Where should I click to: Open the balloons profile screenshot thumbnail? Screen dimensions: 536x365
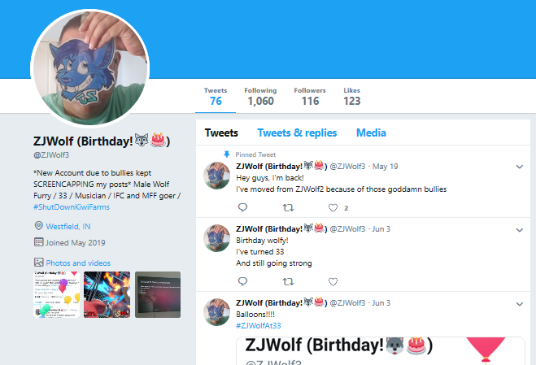coord(56,294)
